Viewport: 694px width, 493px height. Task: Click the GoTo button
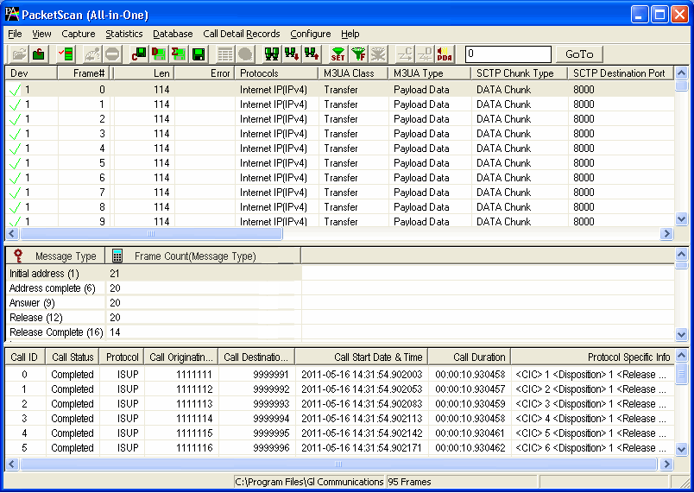pyautogui.click(x=579, y=54)
